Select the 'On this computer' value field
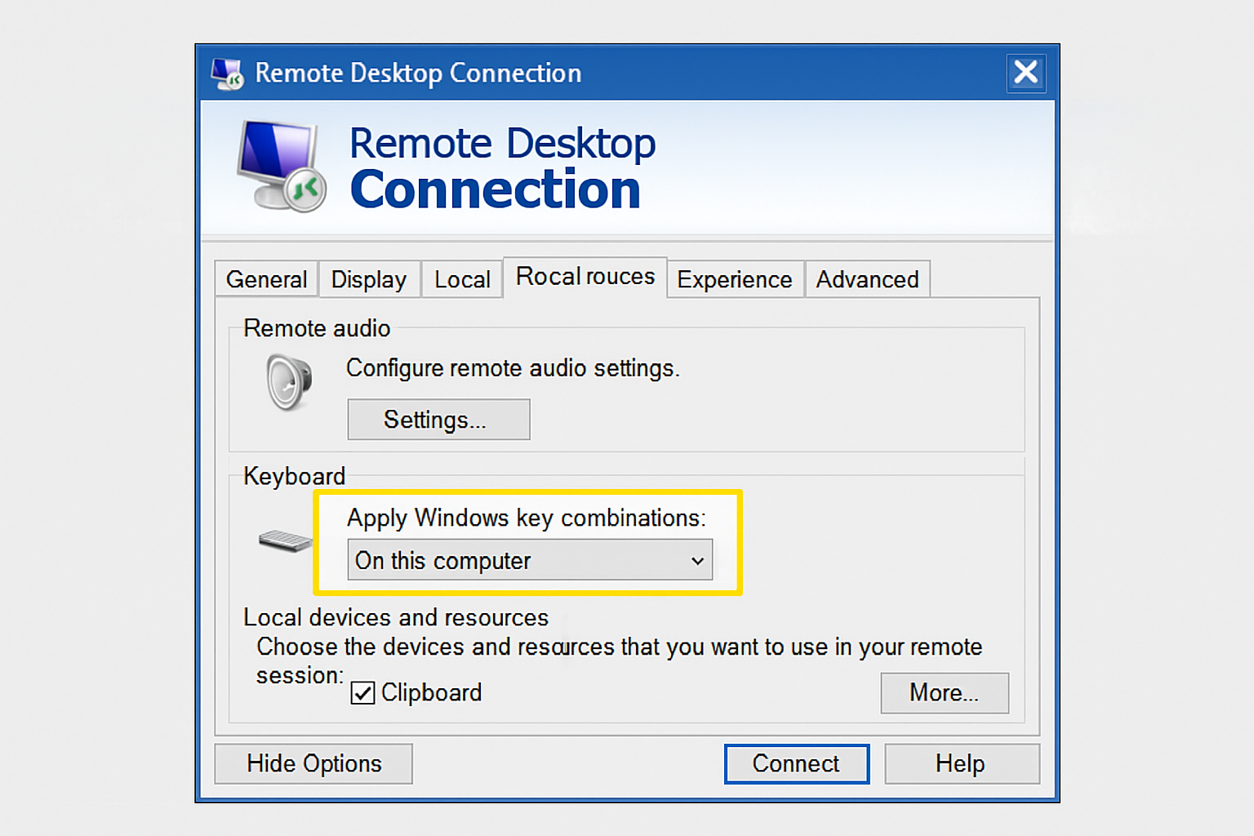 (x=506, y=560)
